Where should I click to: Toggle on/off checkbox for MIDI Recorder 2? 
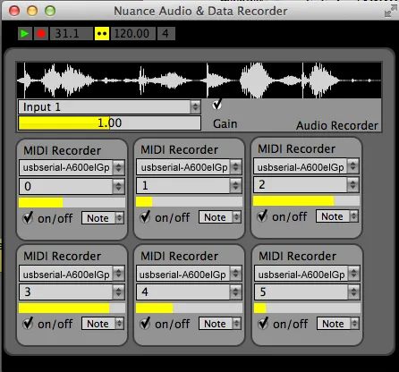click(262, 216)
